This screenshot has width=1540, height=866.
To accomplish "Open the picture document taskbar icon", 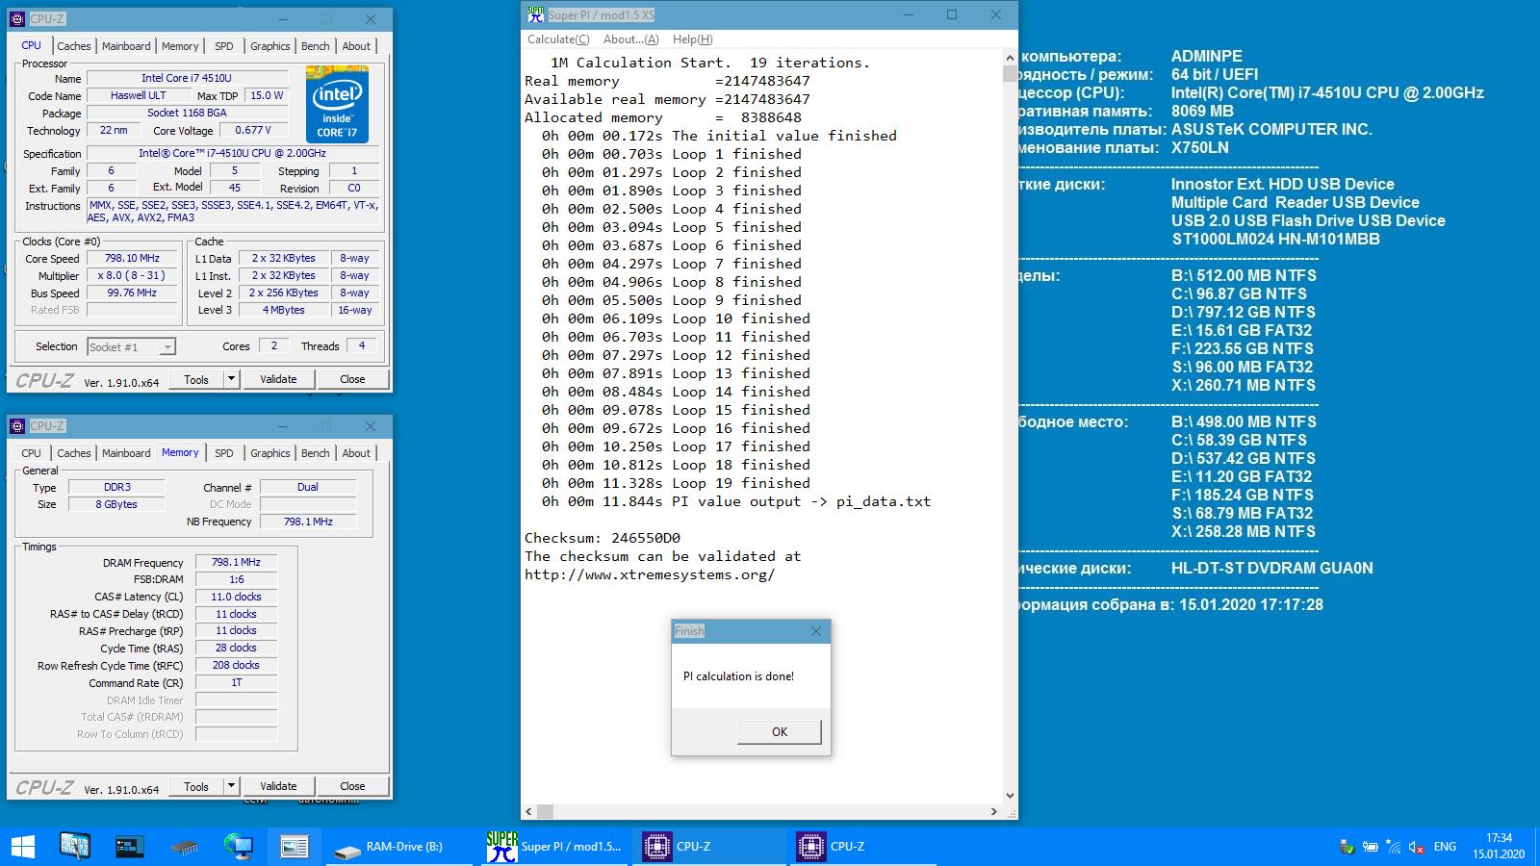I will [294, 847].
